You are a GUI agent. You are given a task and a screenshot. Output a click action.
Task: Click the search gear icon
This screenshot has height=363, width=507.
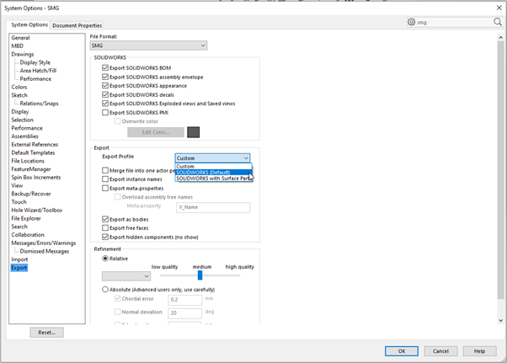pos(411,23)
